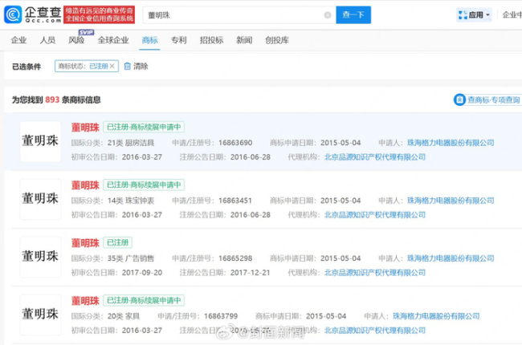The image size is (522, 345).
Task: Switch to the 企业 tab
Action: [x=18, y=40]
